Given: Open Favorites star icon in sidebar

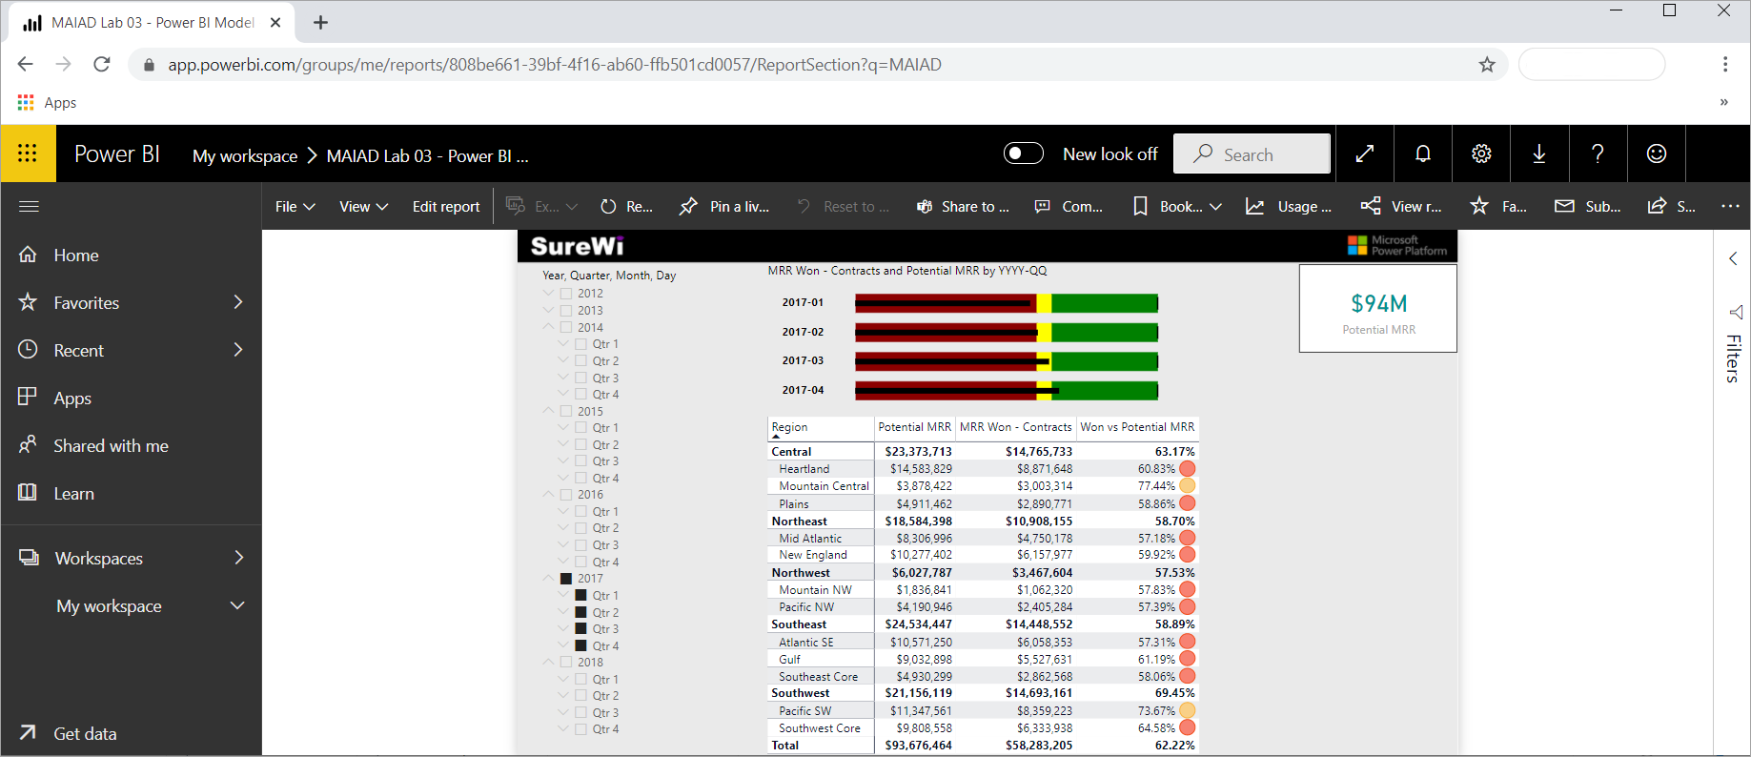Looking at the screenshot, I should click(x=29, y=302).
